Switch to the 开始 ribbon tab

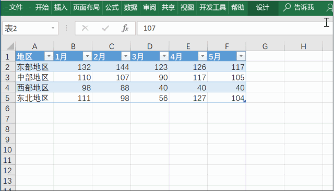[42, 7]
